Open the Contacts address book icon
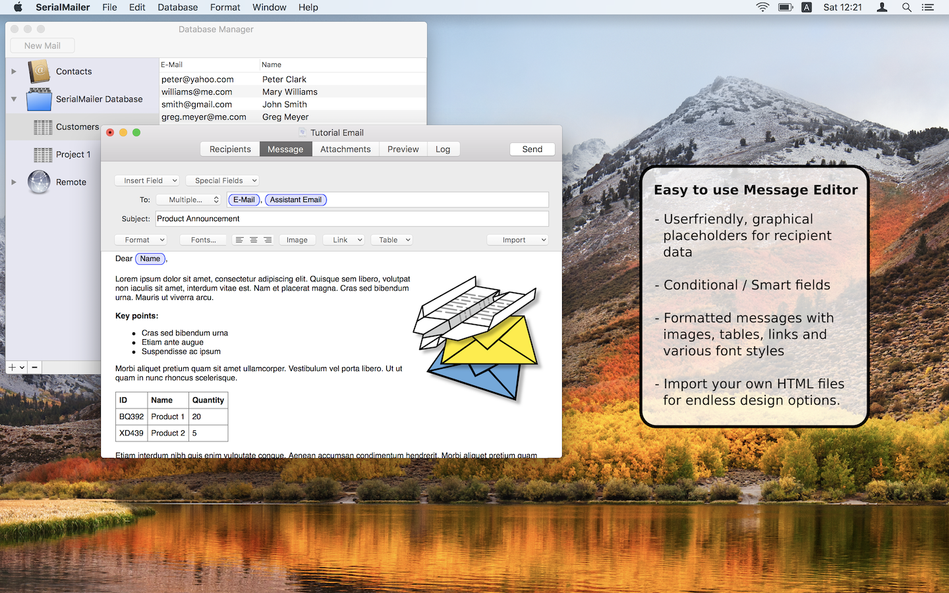 click(x=39, y=71)
